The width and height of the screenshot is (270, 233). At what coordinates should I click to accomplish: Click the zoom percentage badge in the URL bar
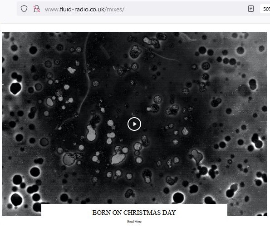point(265,9)
